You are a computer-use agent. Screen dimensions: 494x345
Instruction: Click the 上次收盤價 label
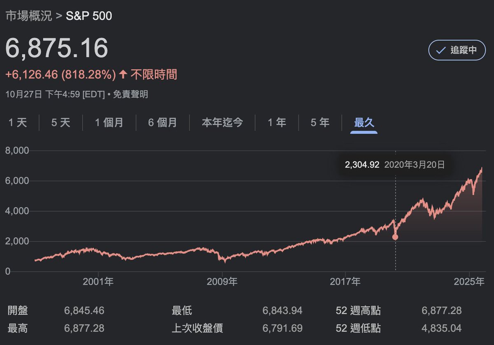coord(198,328)
